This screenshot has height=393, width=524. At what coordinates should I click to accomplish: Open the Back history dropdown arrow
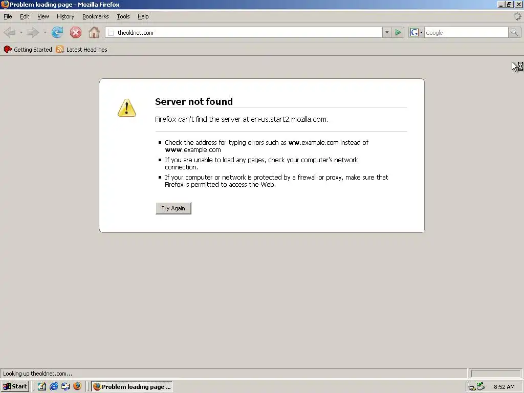pyautogui.click(x=20, y=32)
